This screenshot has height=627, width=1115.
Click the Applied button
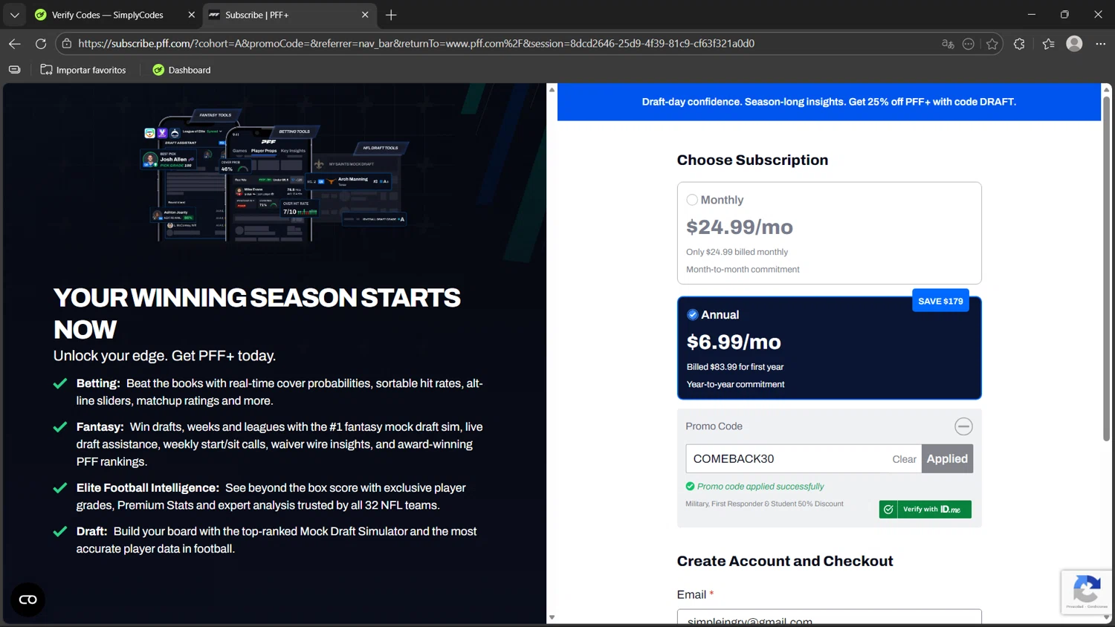(x=947, y=459)
